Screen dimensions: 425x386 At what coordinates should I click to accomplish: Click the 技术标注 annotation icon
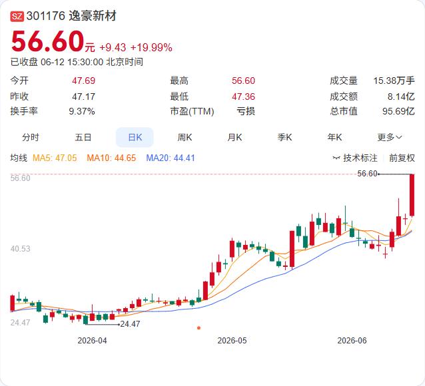(x=336, y=158)
